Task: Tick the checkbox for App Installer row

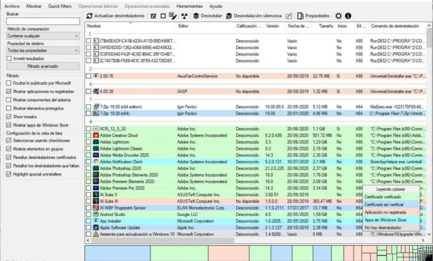Action: (88, 221)
